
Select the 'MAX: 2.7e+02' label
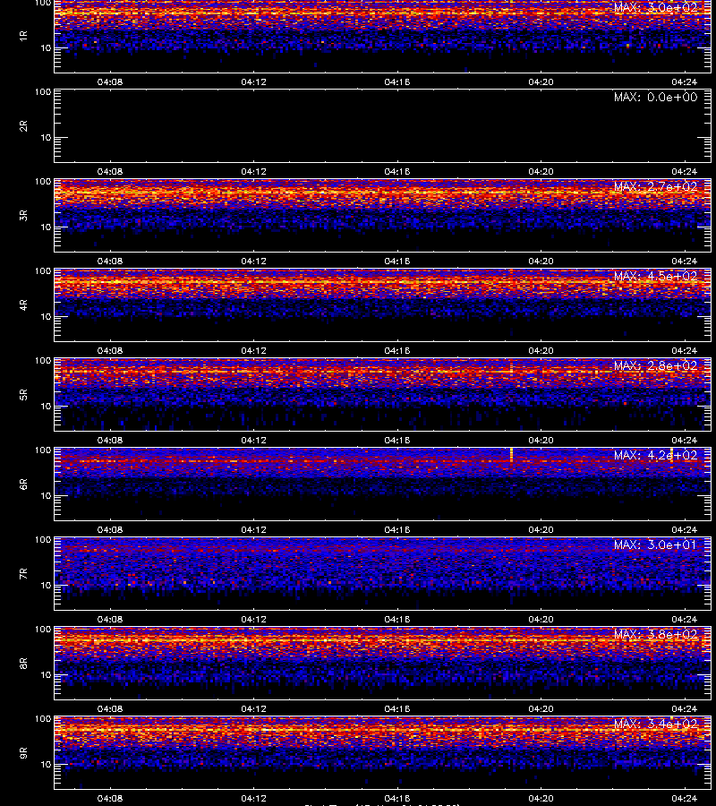655,186
